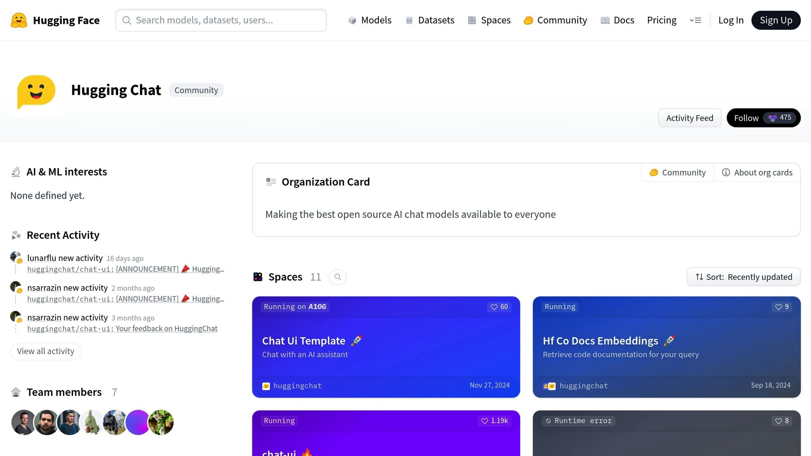811x456 pixels.
Task: Expand the more-options navigation menu
Action: click(695, 20)
